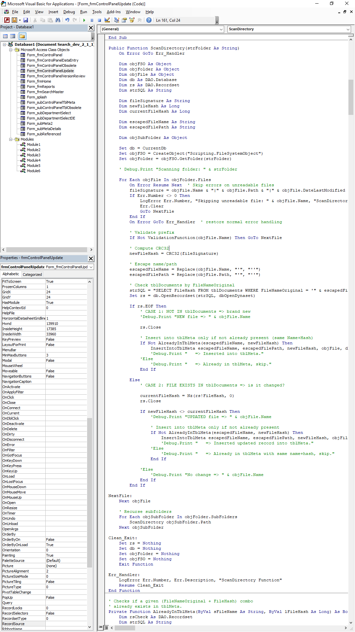355x632 pixels.
Task: Click the Find binoculars icon
Action: 58,20
